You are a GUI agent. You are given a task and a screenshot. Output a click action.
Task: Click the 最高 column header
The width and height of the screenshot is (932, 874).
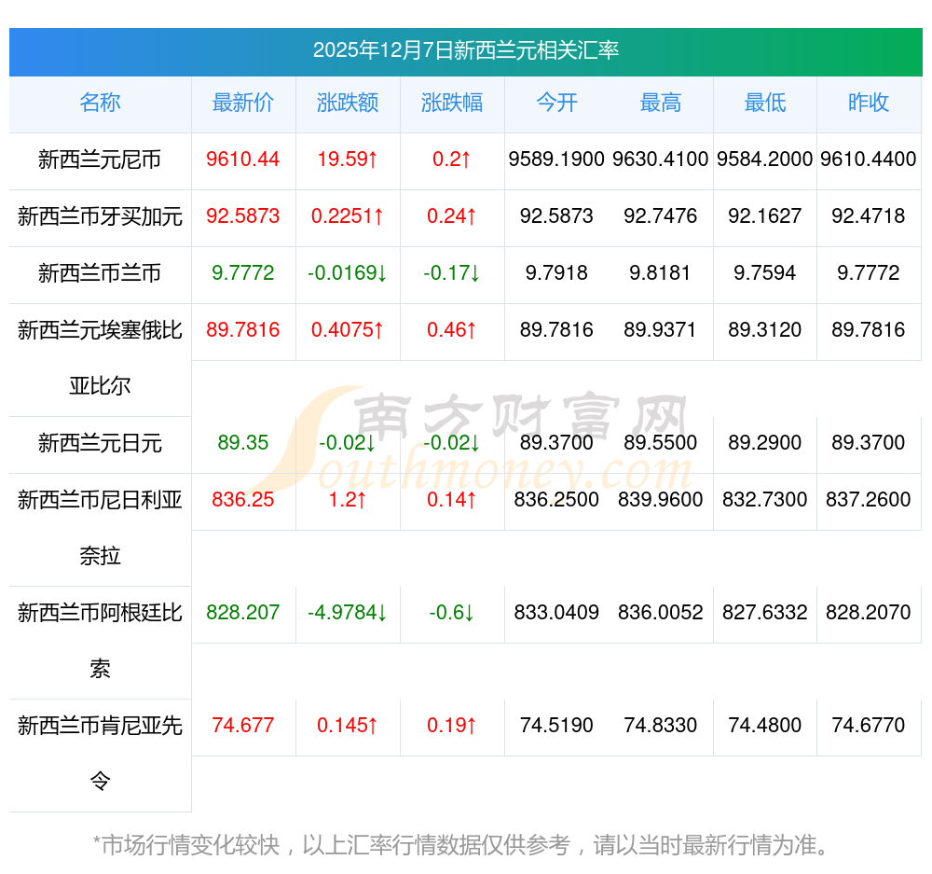coord(661,104)
